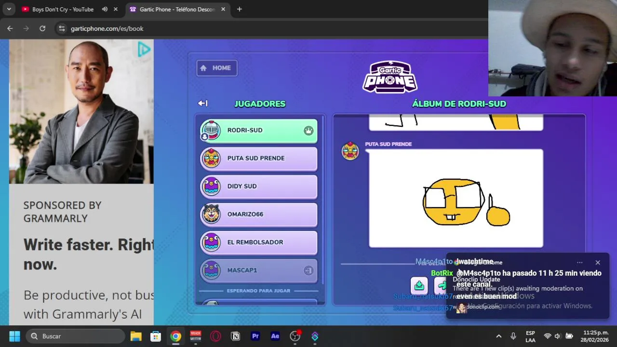Image resolution: width=617 pixels, height=347 pixels.
Task: Click the PUTA SUD PRENDE avatar in the album
Action: tap(350, 151)
